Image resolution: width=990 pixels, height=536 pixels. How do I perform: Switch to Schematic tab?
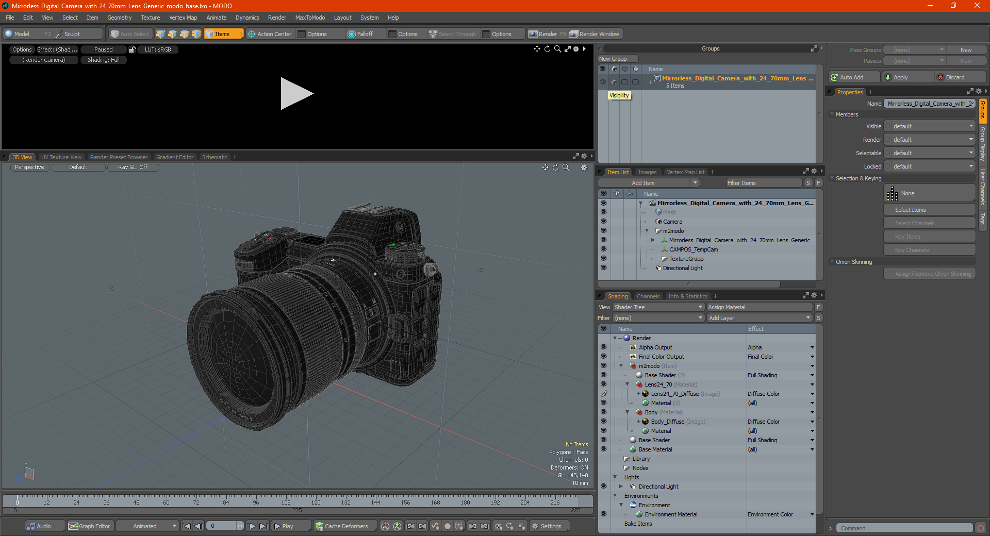point(214,157)
